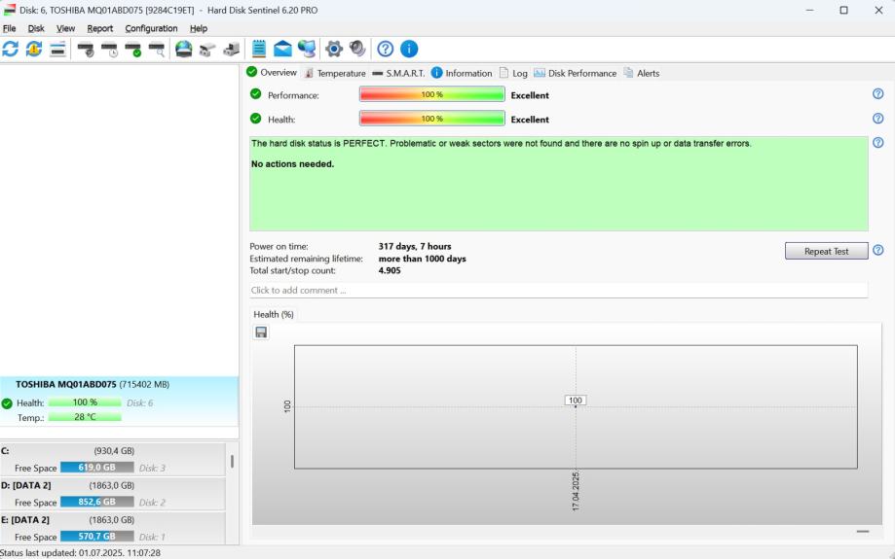Screen dimensions: 895x559
Task: Open the Report menu
Action: click(100, 28)
